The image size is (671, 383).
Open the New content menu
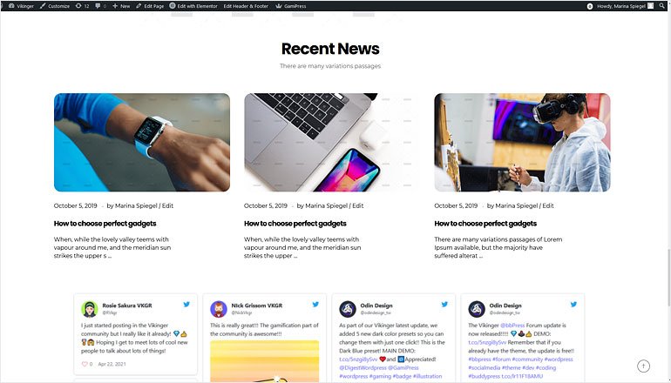tap(121, 6)
